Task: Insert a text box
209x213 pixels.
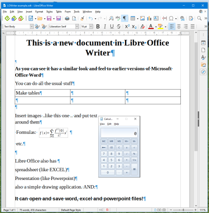Action: coord(156,18)
